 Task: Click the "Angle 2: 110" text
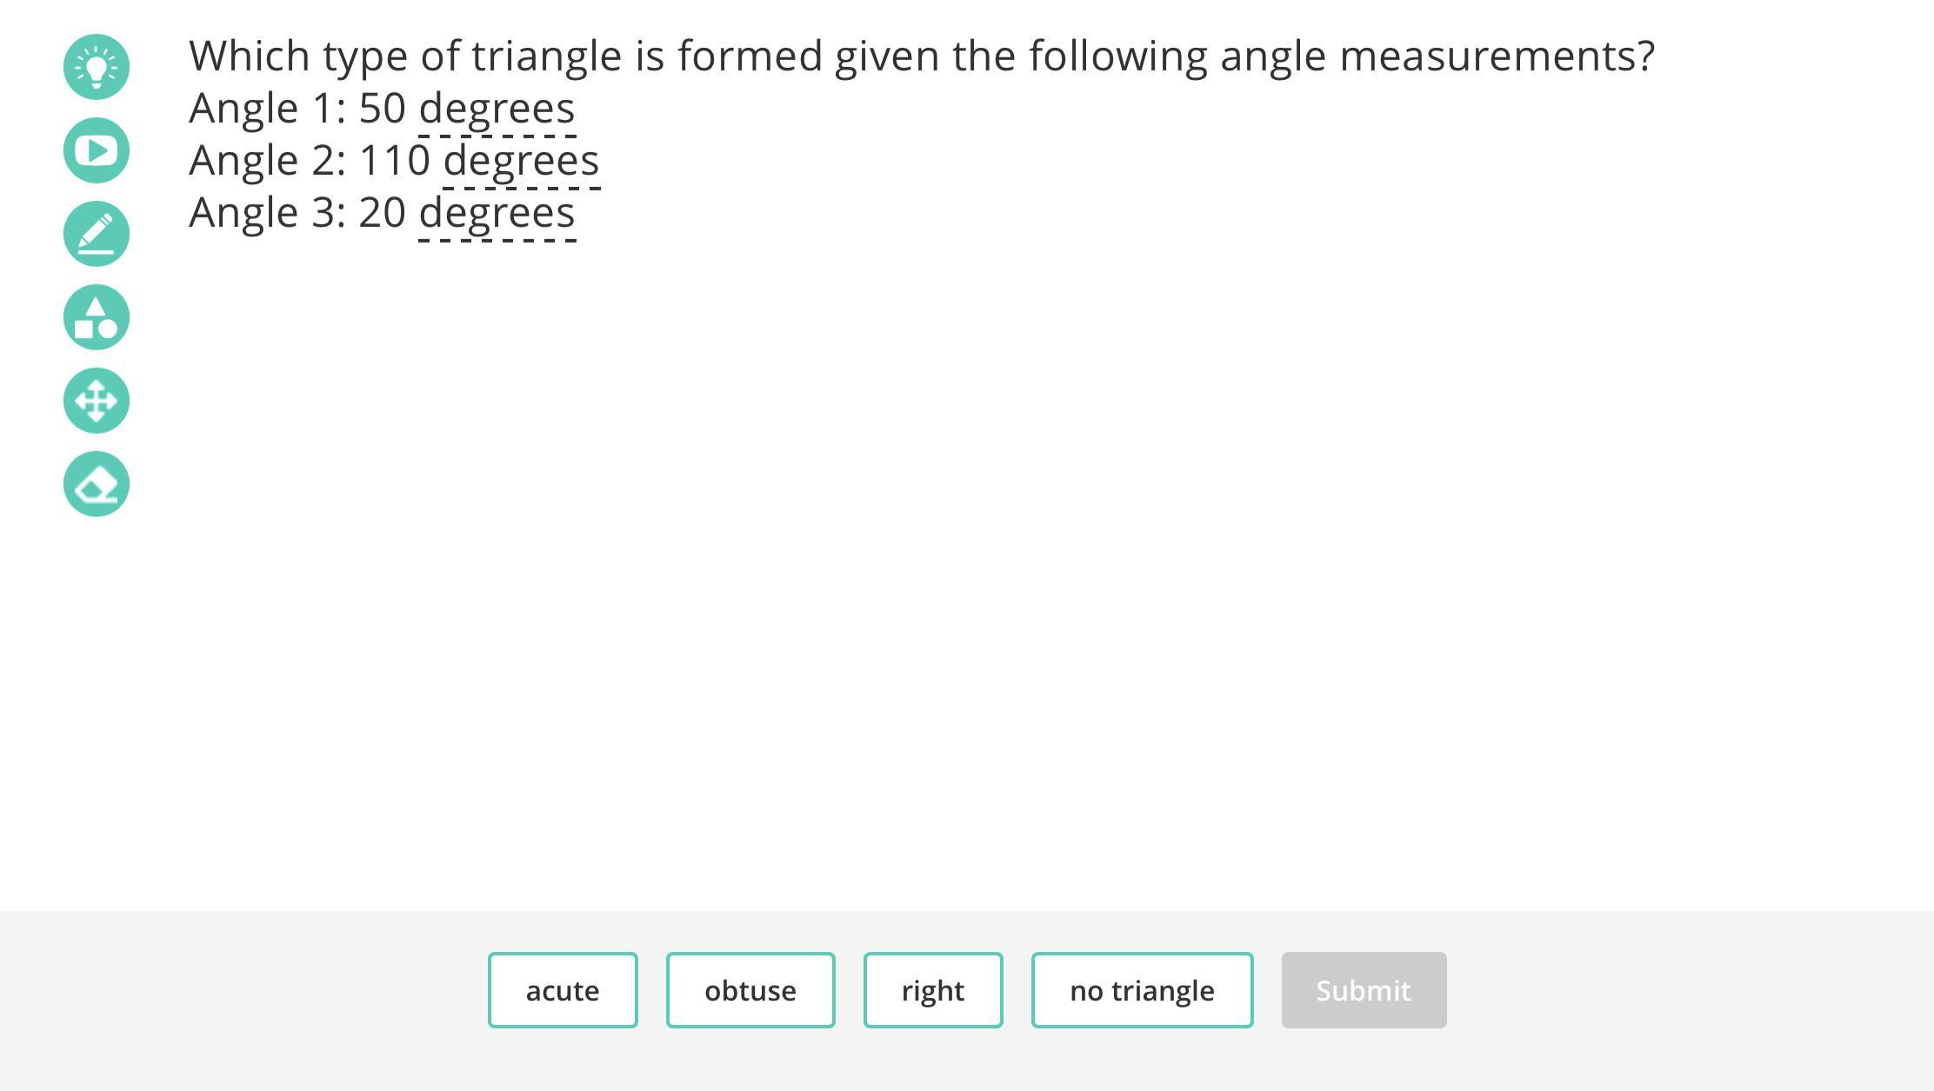click(309, 162)
